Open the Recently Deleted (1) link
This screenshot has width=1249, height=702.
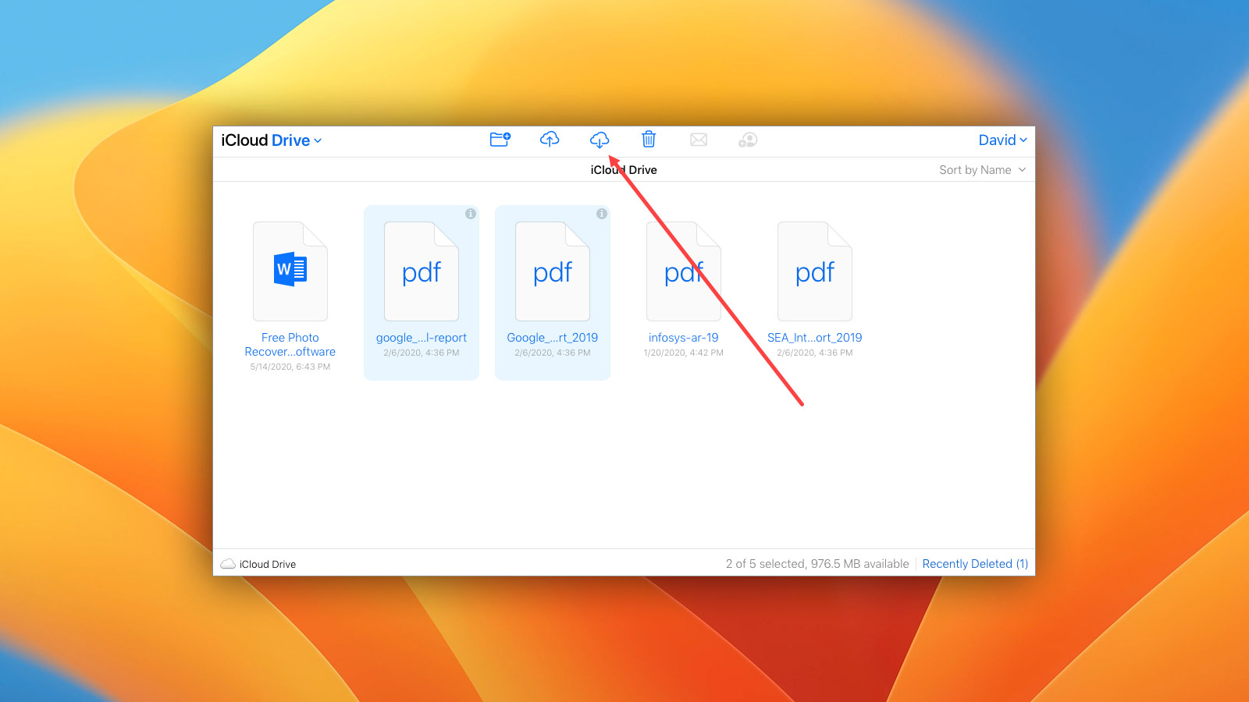pyautogui.click(x=975, y=564)
